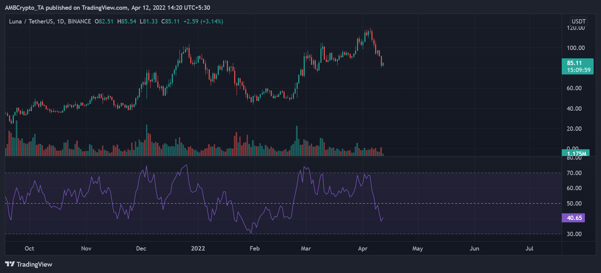This screenshot has width=601, height=273.
Task: Click the low value L81.33
Action: pos(149,21)
